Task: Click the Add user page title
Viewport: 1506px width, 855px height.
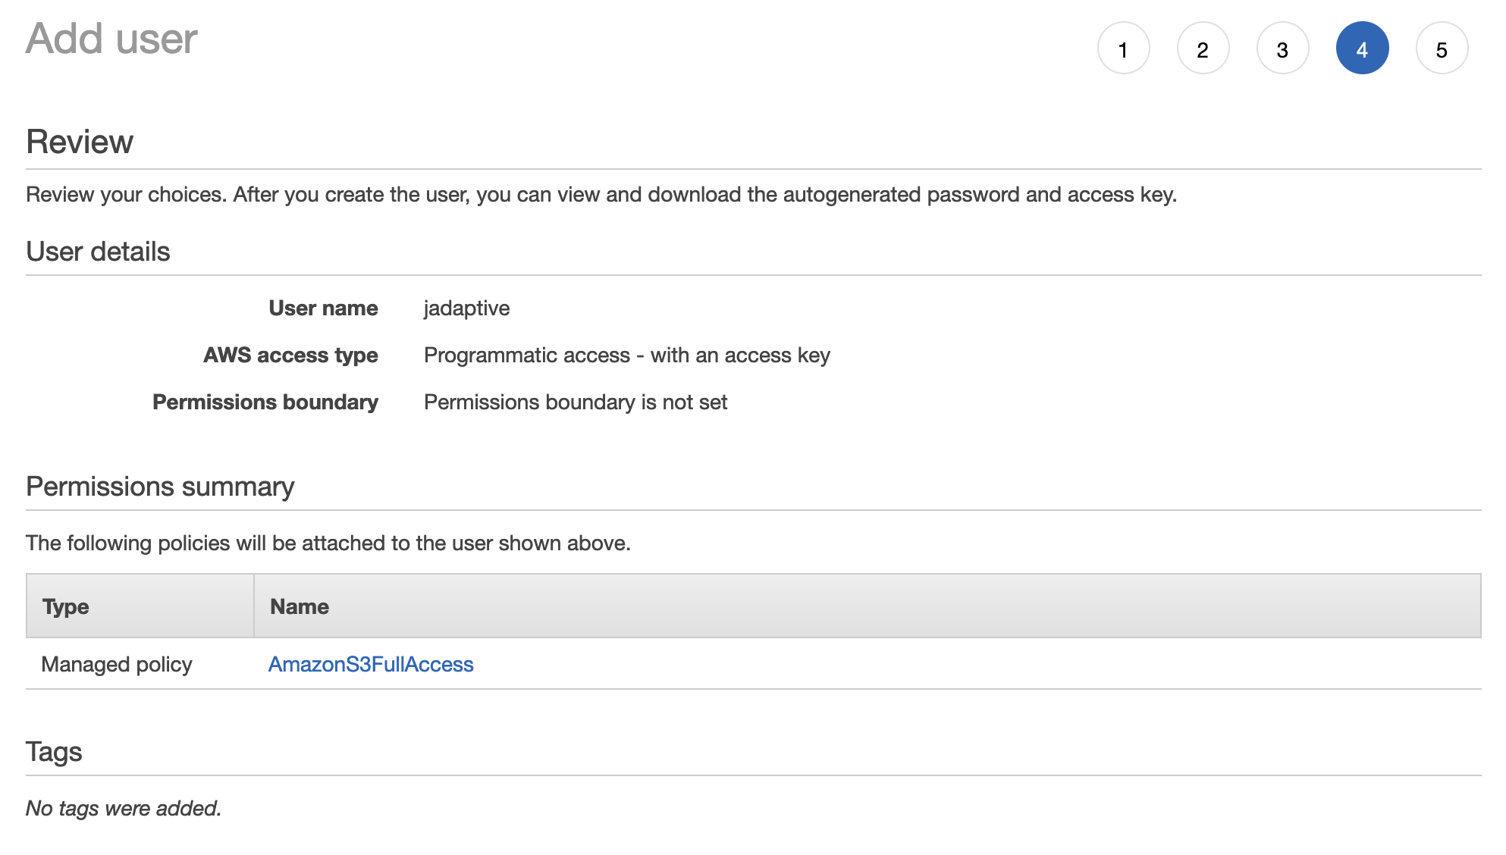Action: pos(111,38)
